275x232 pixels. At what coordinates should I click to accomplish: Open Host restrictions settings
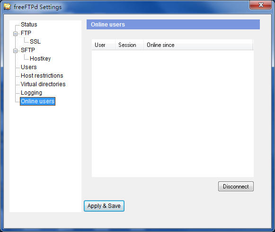coord(42,76)
